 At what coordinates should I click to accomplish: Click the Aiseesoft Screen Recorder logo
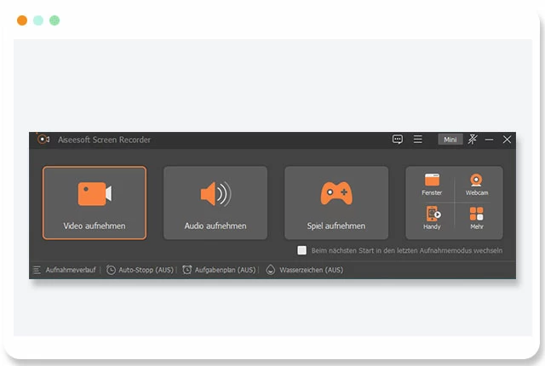point(43,140)
